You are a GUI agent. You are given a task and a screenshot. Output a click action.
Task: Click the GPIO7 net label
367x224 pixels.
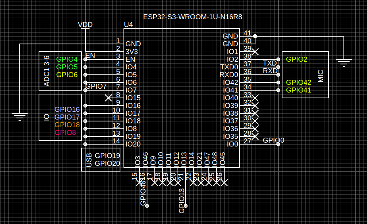96,86
